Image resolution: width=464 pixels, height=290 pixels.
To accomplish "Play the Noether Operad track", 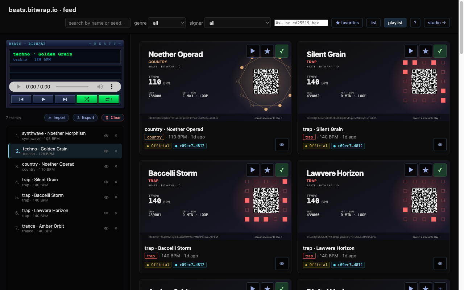I will [253, 51].
